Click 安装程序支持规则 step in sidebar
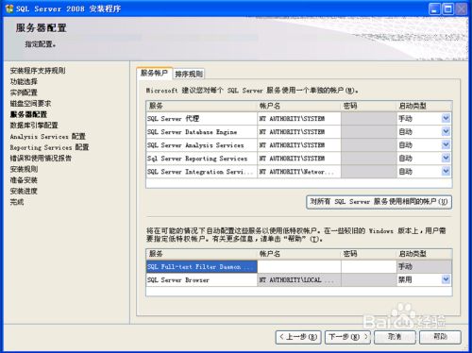This screenshot has width=472, height=353. tap(38, 71)
